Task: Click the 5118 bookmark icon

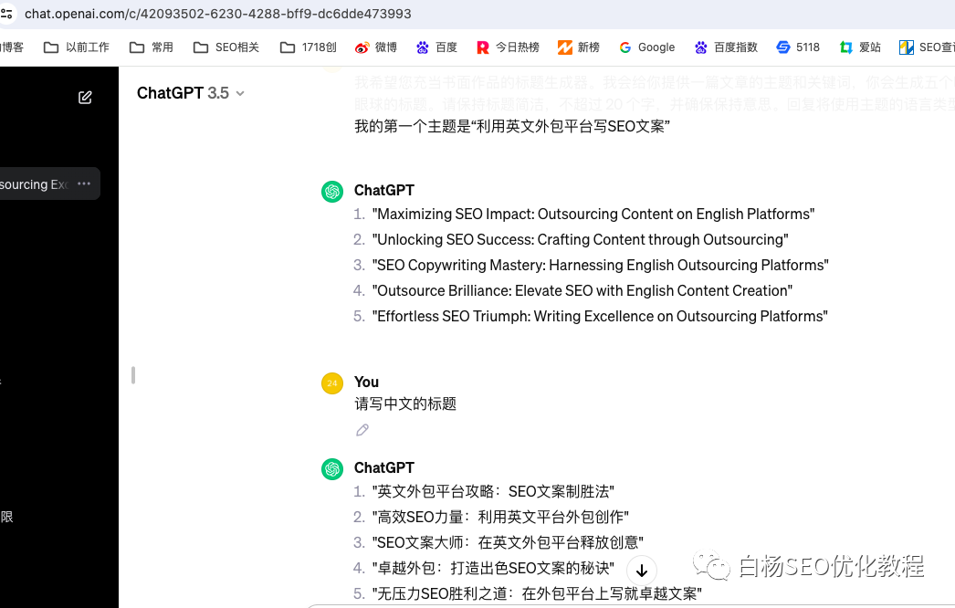Action: coord(782,47)
